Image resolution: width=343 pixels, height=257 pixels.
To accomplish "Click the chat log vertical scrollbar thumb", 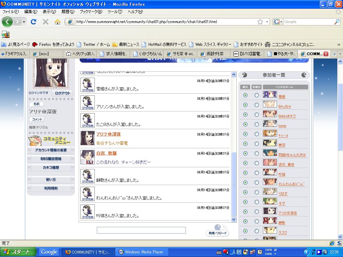I will (x=234, y=184).
